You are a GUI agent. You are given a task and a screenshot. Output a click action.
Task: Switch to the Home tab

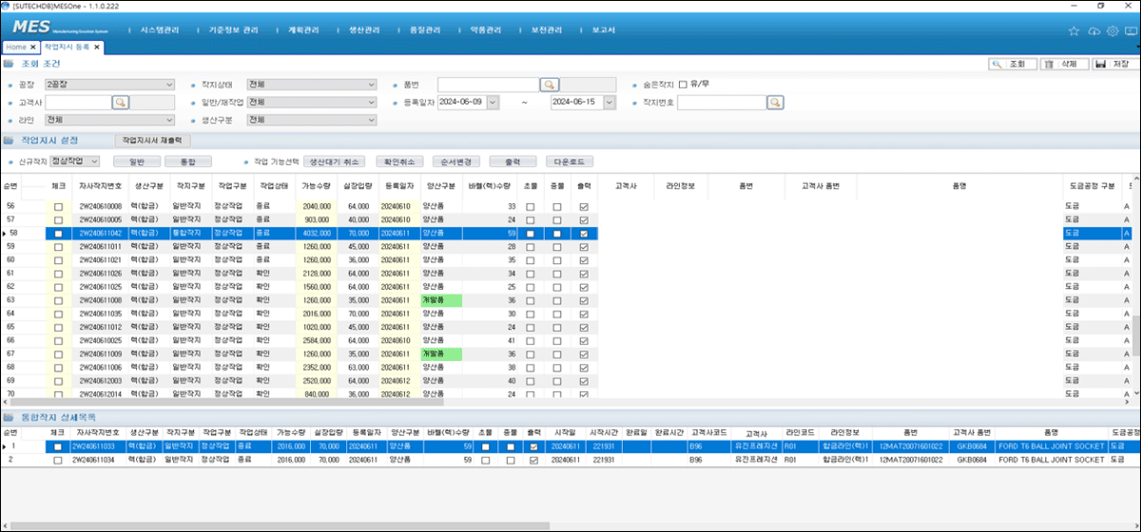pyautogui.click(x=17, y=47)
